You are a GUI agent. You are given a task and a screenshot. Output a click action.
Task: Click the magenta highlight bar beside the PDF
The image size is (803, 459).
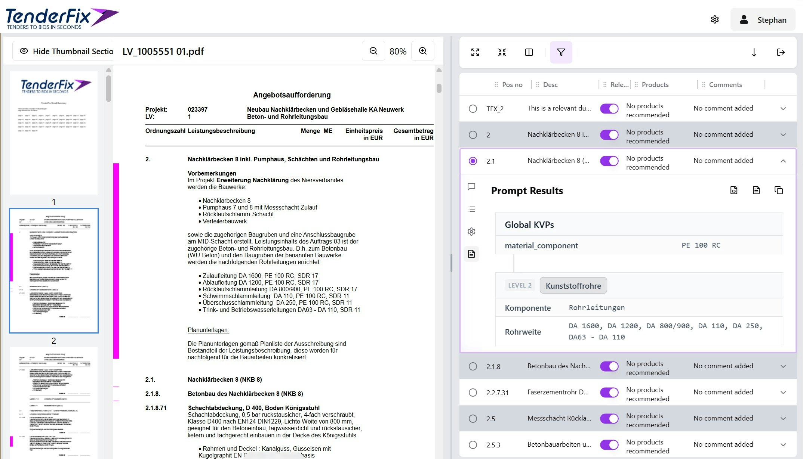tap(116, 261)
